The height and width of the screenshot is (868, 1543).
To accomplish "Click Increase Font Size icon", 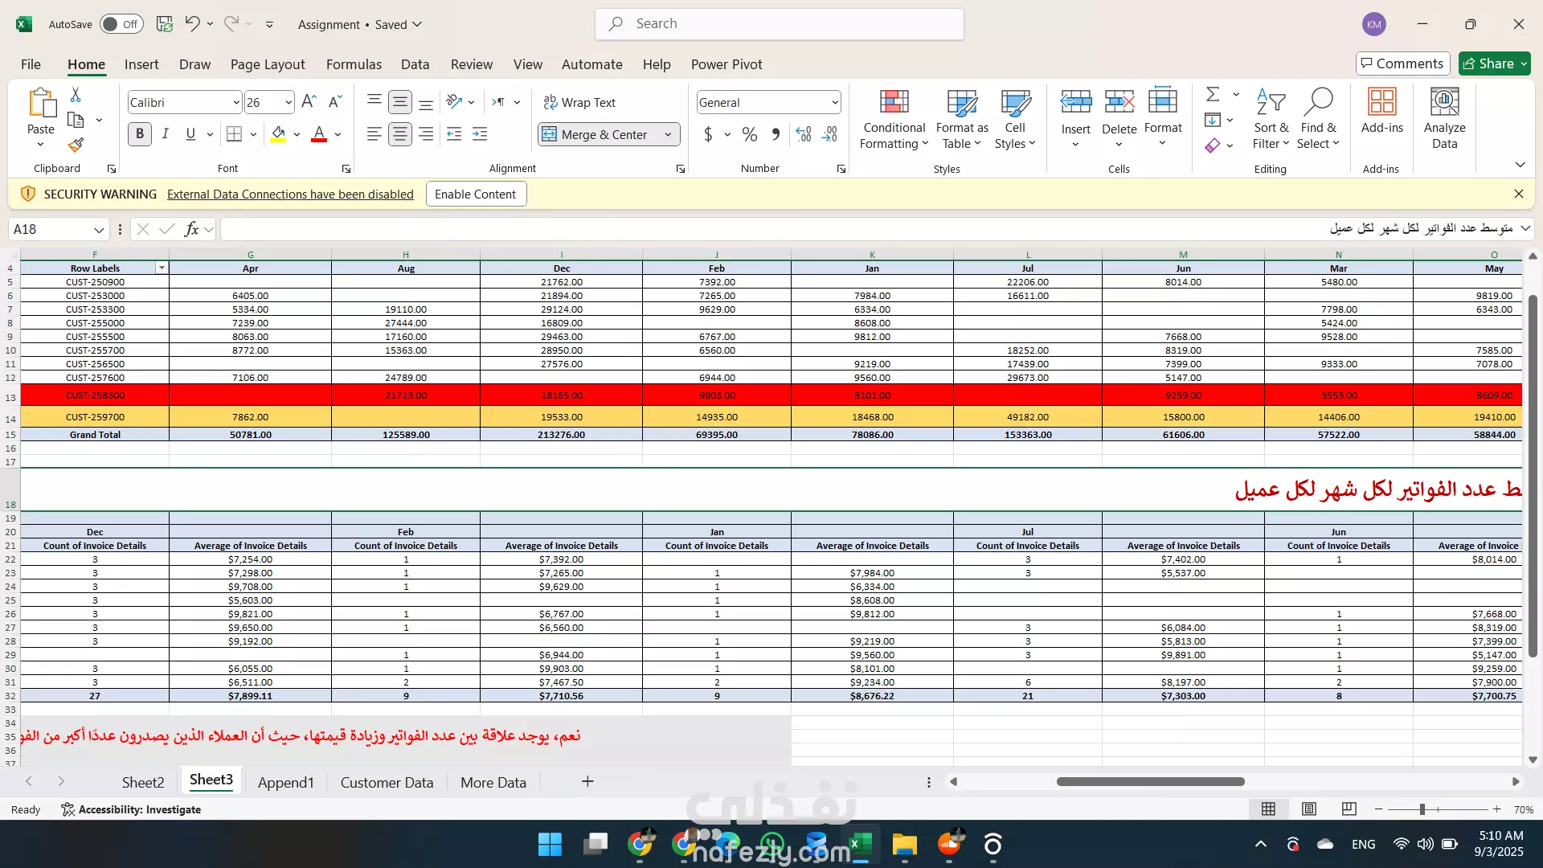I will [309, 102].
